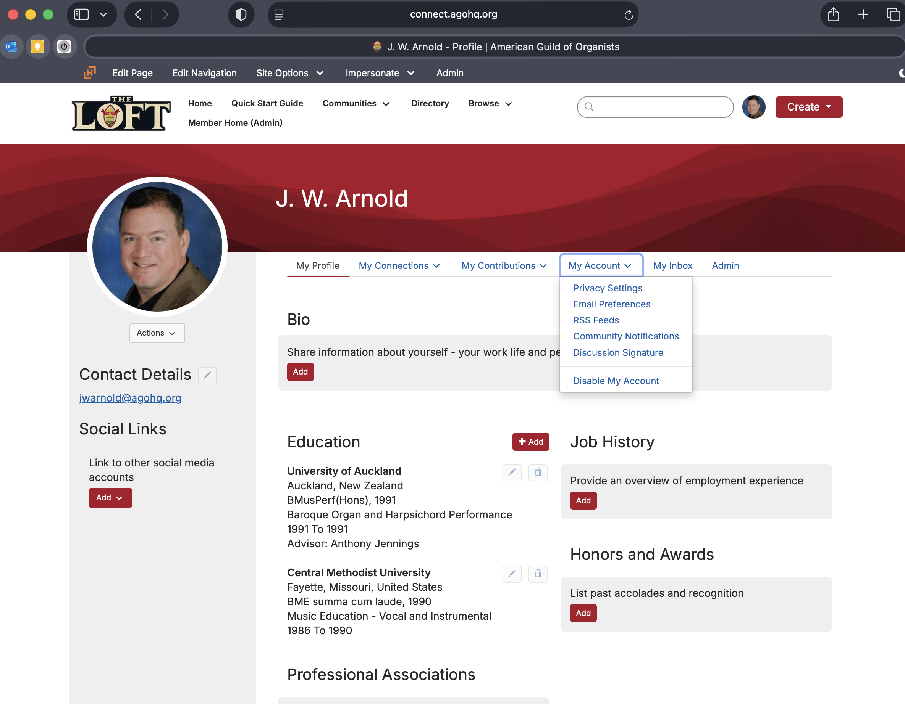Delete the University of Auckland education entry

(x=537, y=472)
